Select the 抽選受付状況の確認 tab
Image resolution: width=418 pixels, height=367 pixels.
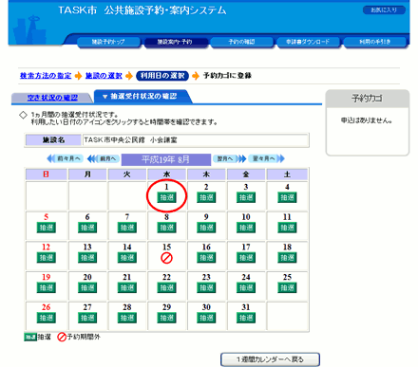tap(142, 97)
